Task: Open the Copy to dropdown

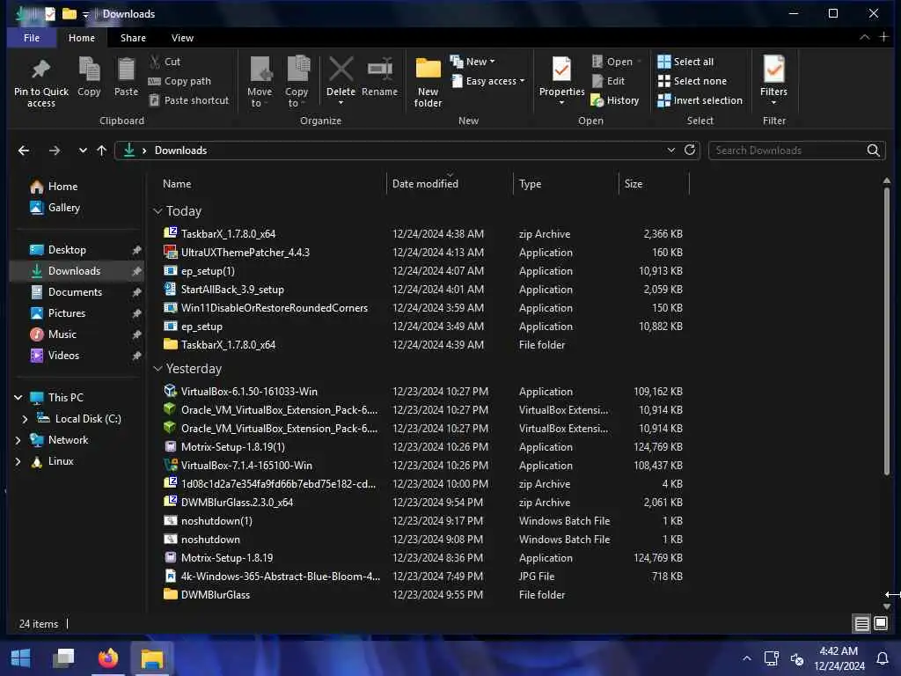Action: (x=297, y=97)
